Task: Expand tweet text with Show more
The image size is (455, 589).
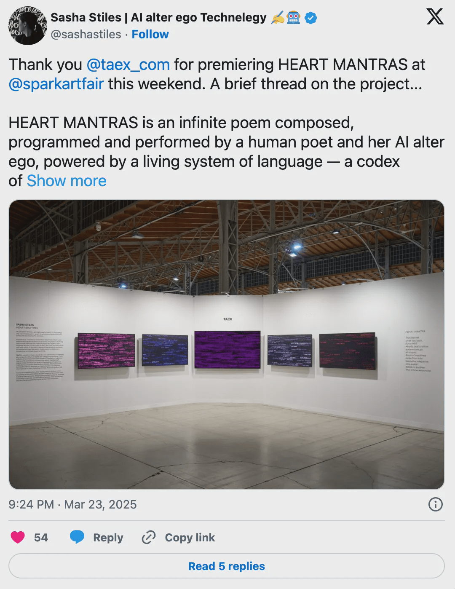Action: tap(67, 181)
